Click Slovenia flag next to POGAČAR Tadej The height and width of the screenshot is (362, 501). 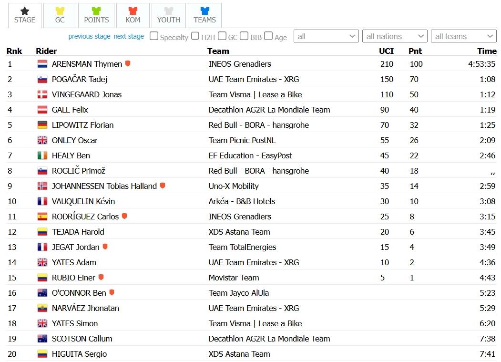point(42,79)
